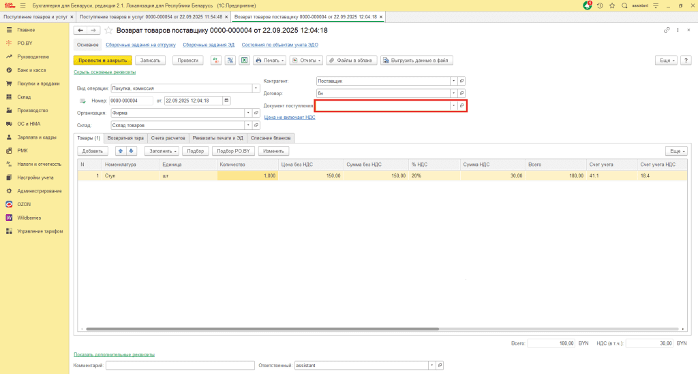This screenshot has width=698, height=374.
Task: Open calendar picker for document date
Action: 226,101
